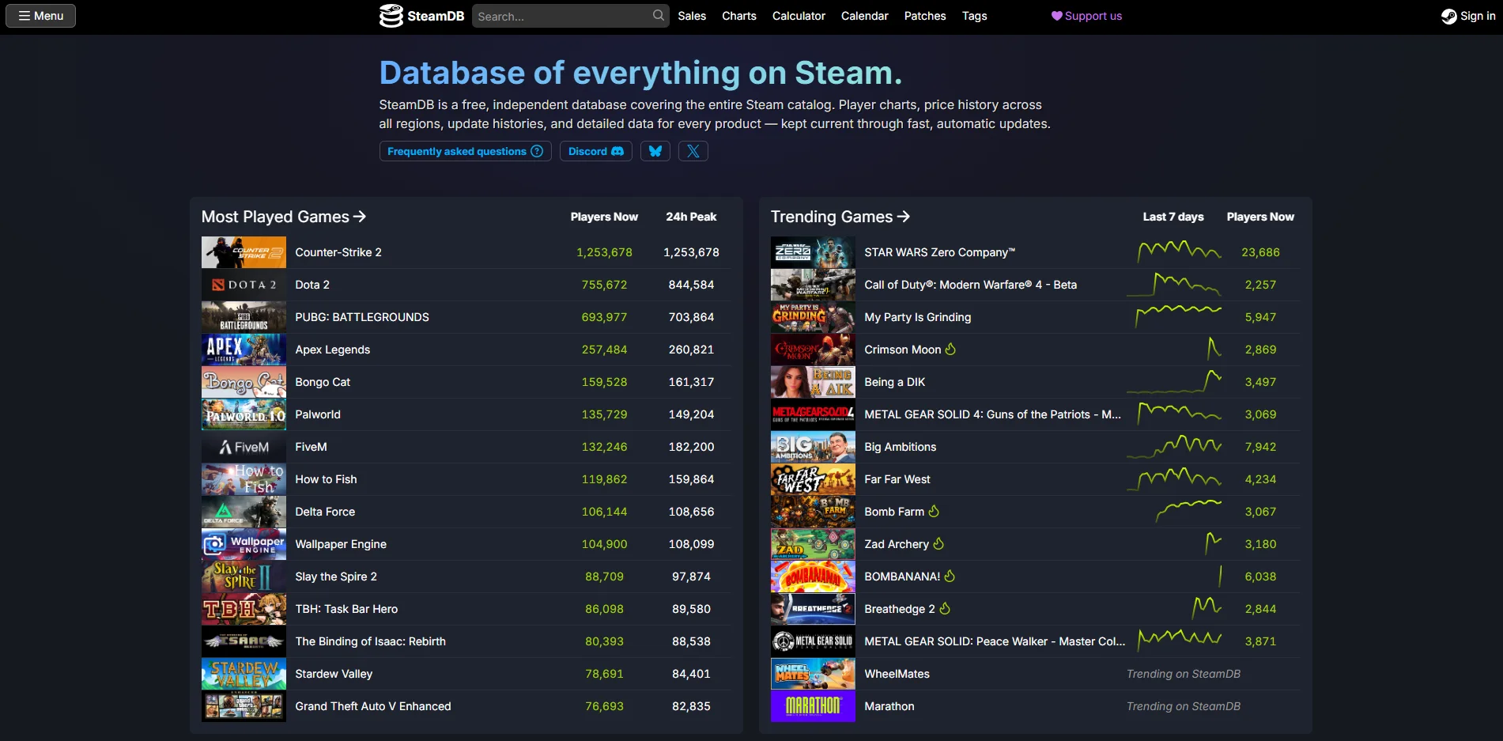The image size is (1503, 741).
Task: Open the Apex Legends thumbnail
Action: click(x=244, y=350)
